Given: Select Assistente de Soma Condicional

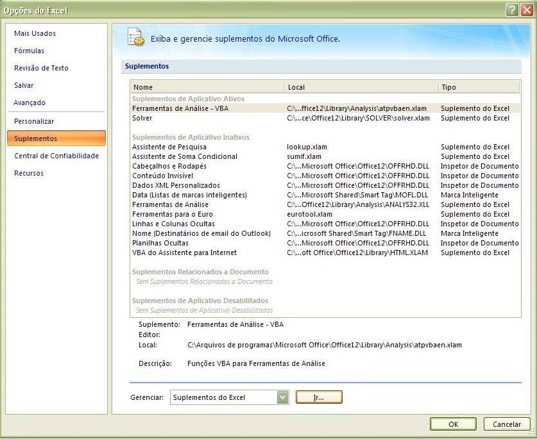Looking at the screenshot, I should click(325, 156).
